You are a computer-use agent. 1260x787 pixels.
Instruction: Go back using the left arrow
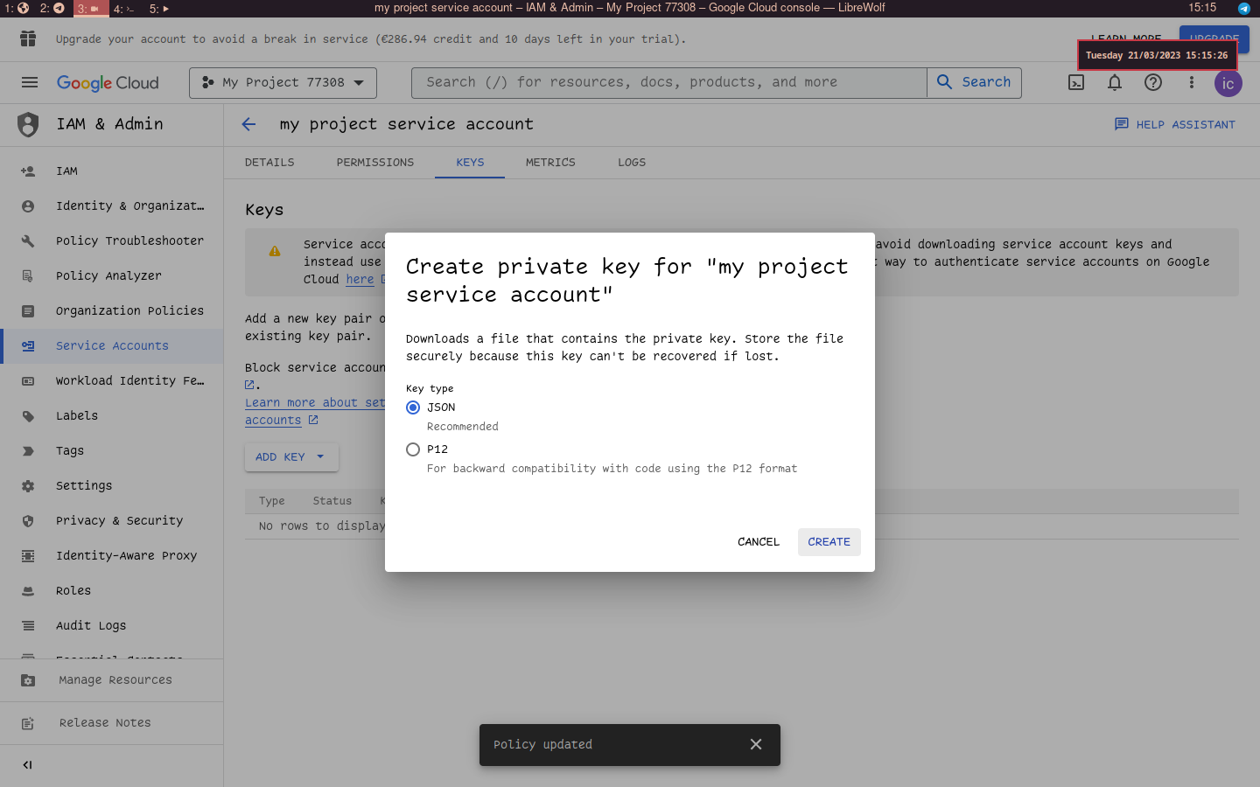[248, 124]
